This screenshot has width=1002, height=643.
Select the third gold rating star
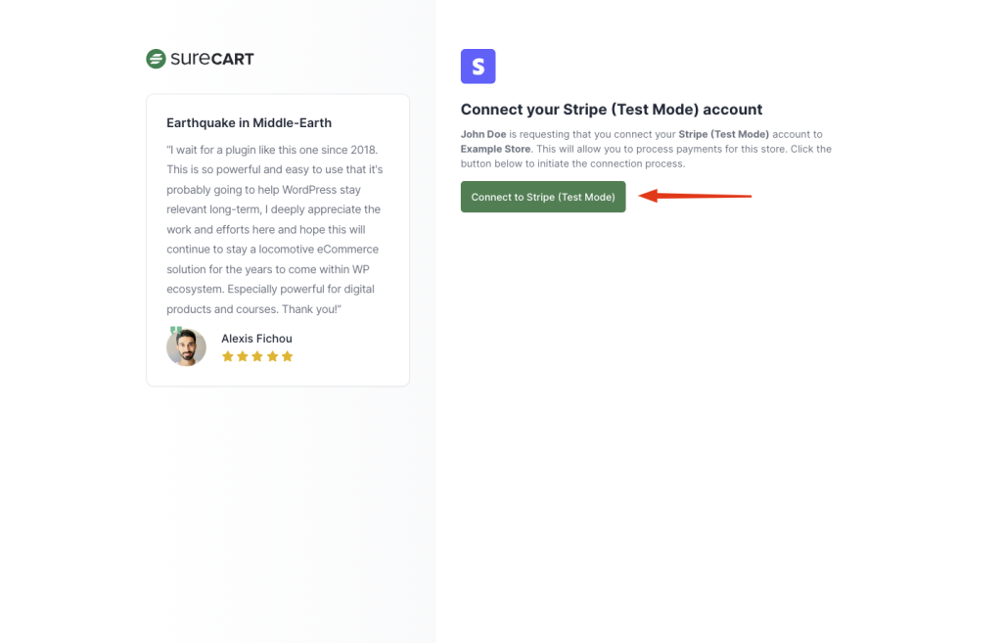(x=257, y=356)
